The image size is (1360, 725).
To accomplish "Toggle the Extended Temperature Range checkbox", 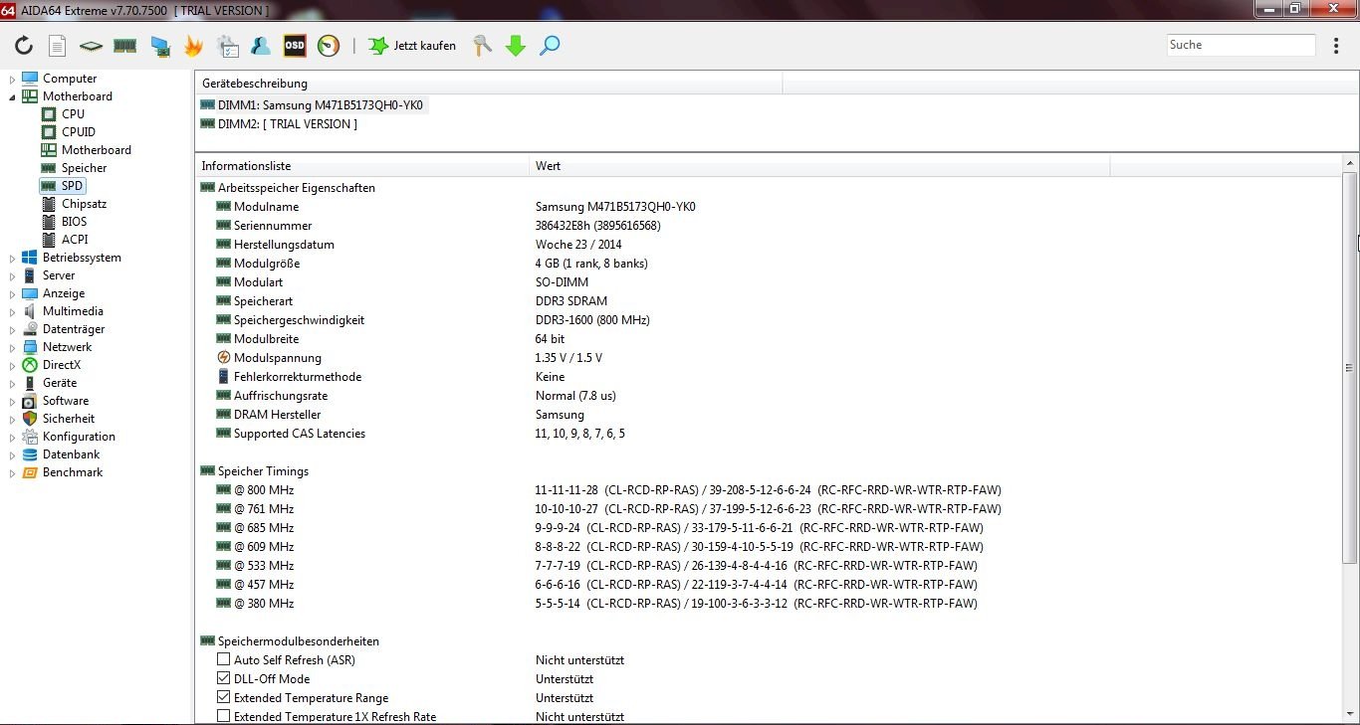I will pos(224,697).
